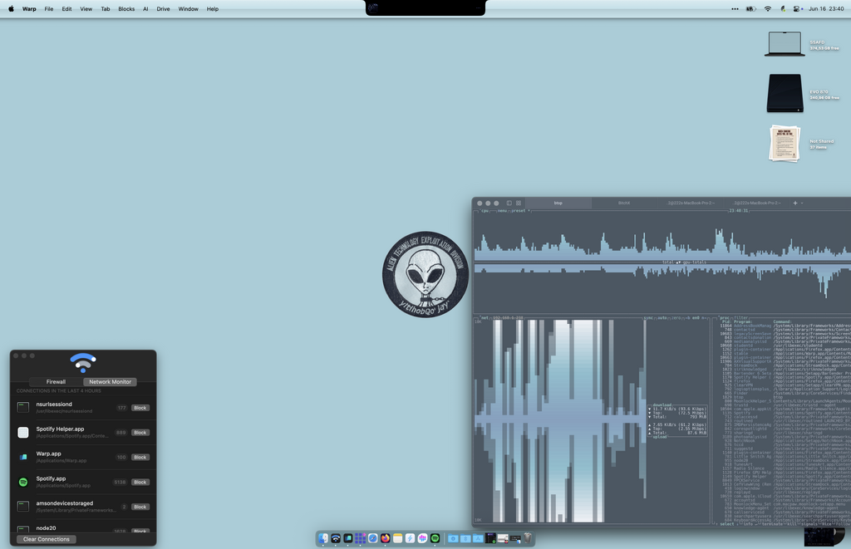
Task: Launch Warp terminal from the Dock
Action: (x=348, y=538)
